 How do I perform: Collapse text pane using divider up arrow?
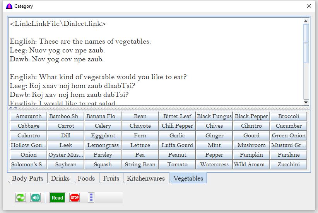tap(11, 108)
